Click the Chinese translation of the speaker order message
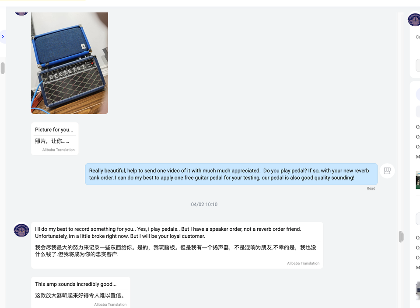The width and height of the screenshot is (420, 308). pos(176,251)
